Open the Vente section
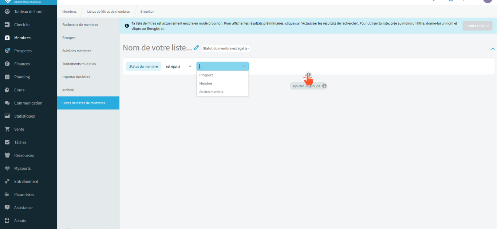497x229 pixels. 28,129
